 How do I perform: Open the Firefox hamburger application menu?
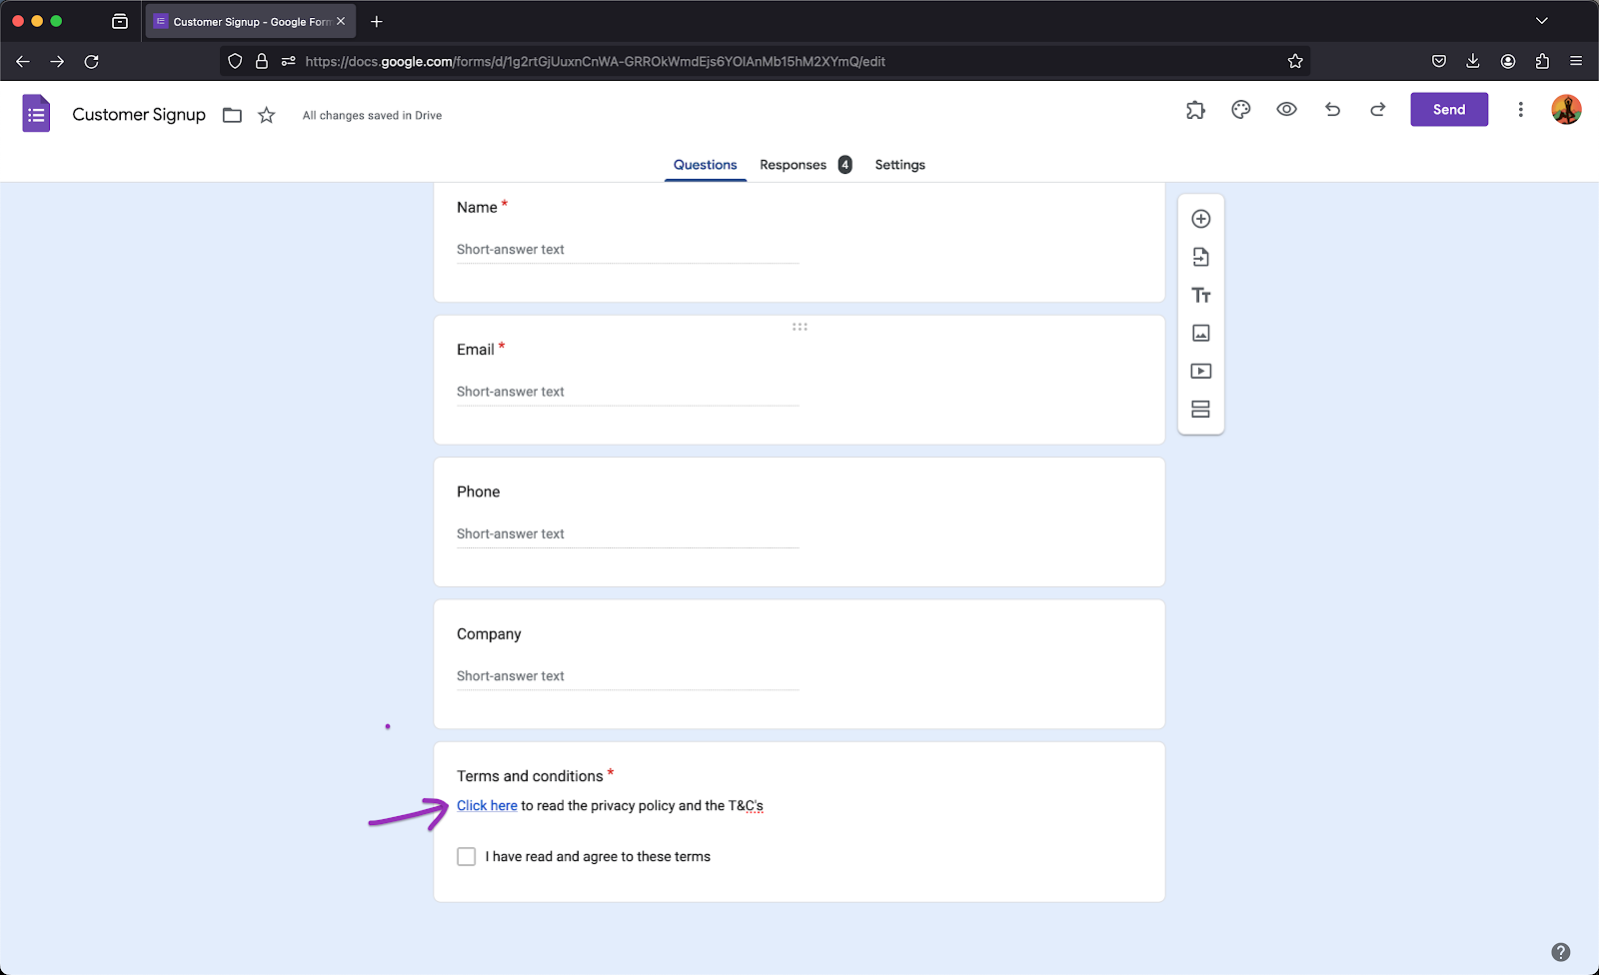1576,61
